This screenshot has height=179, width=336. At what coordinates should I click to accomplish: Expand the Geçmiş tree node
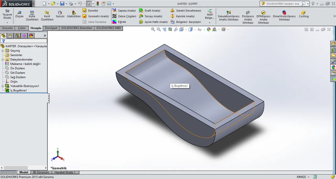coord(3,51)
